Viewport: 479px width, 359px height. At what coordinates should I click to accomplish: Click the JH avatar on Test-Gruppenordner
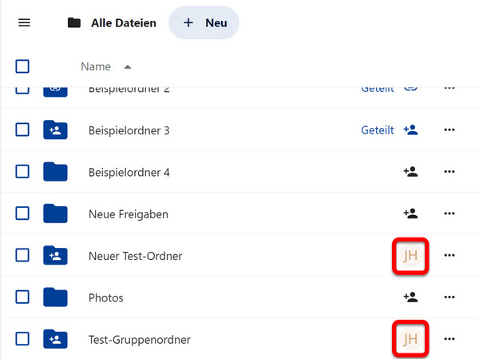coord(410,339)
